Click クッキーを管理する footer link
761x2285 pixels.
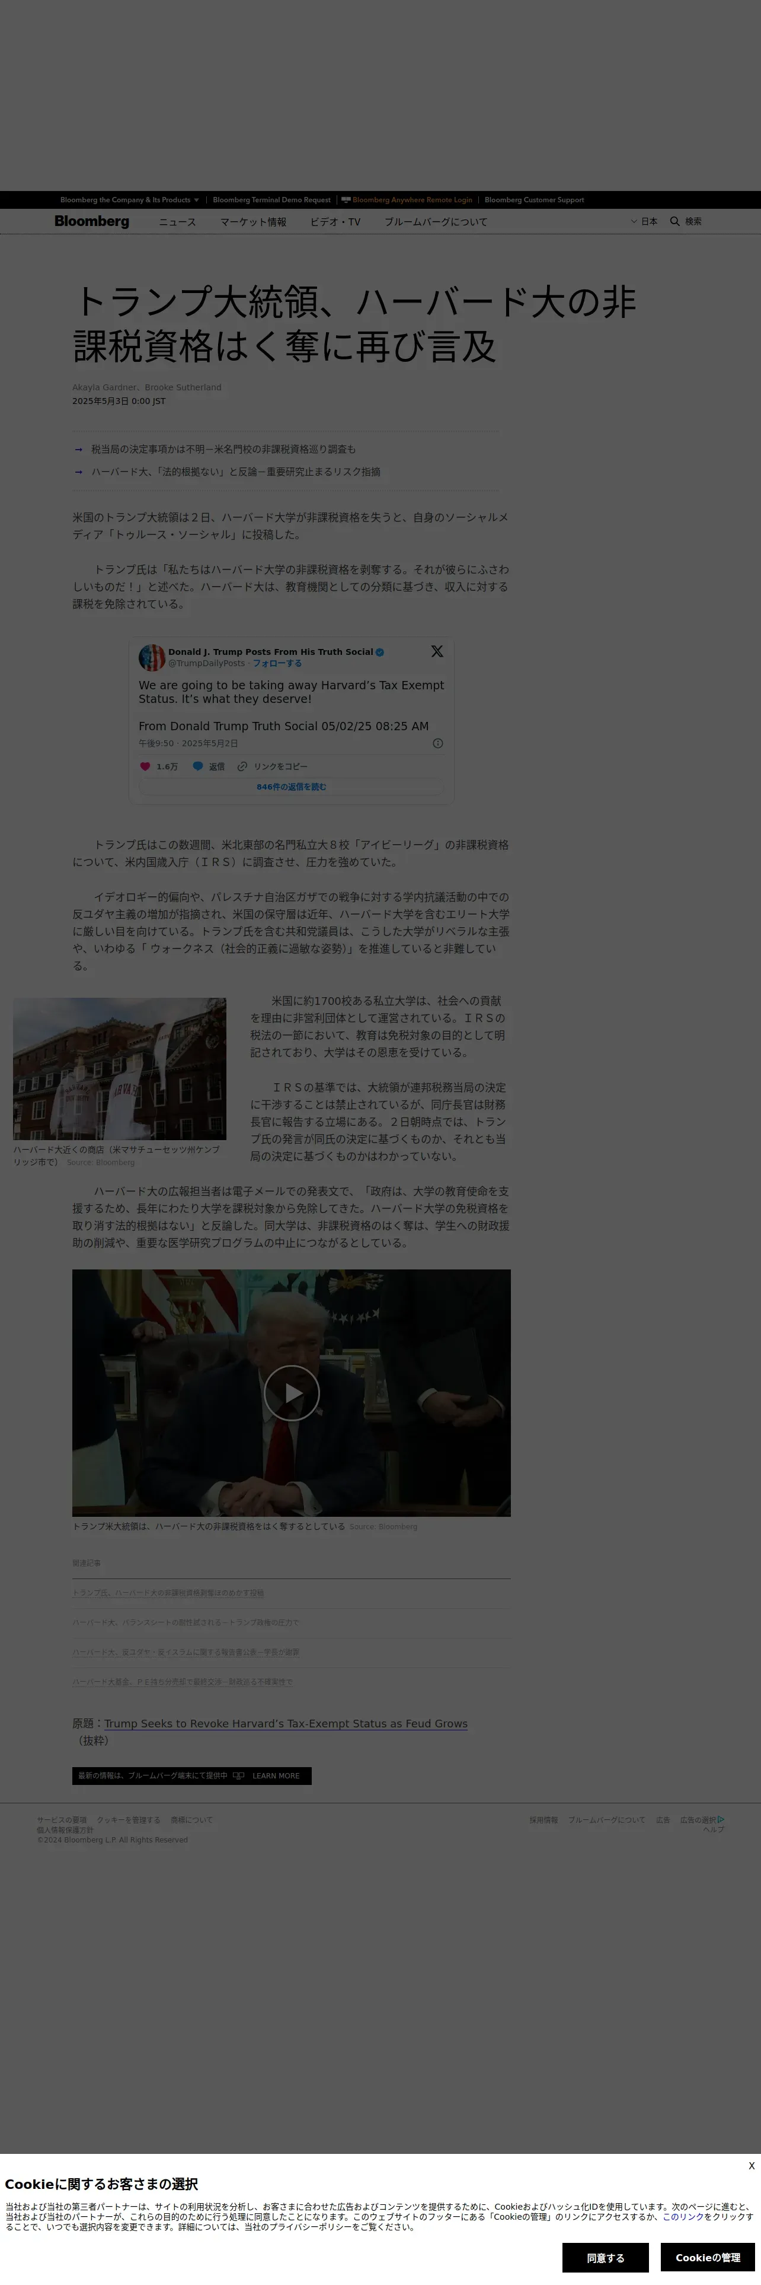point(129,1820)
